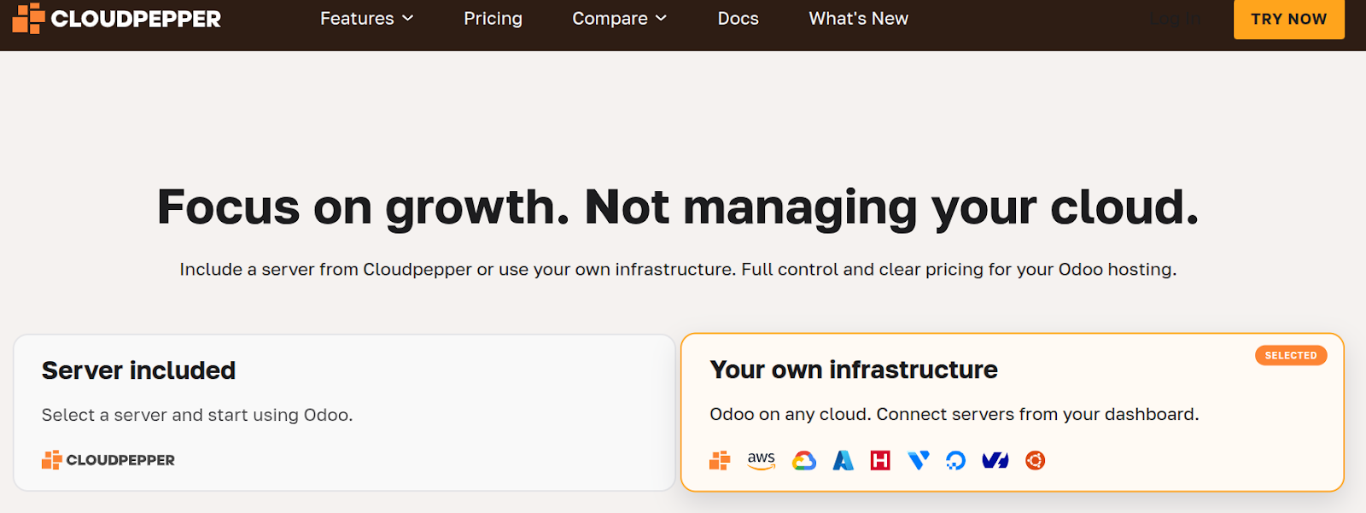
Task: Click the Cloudpepper logo in the navbar
Action: coord(117,19)
